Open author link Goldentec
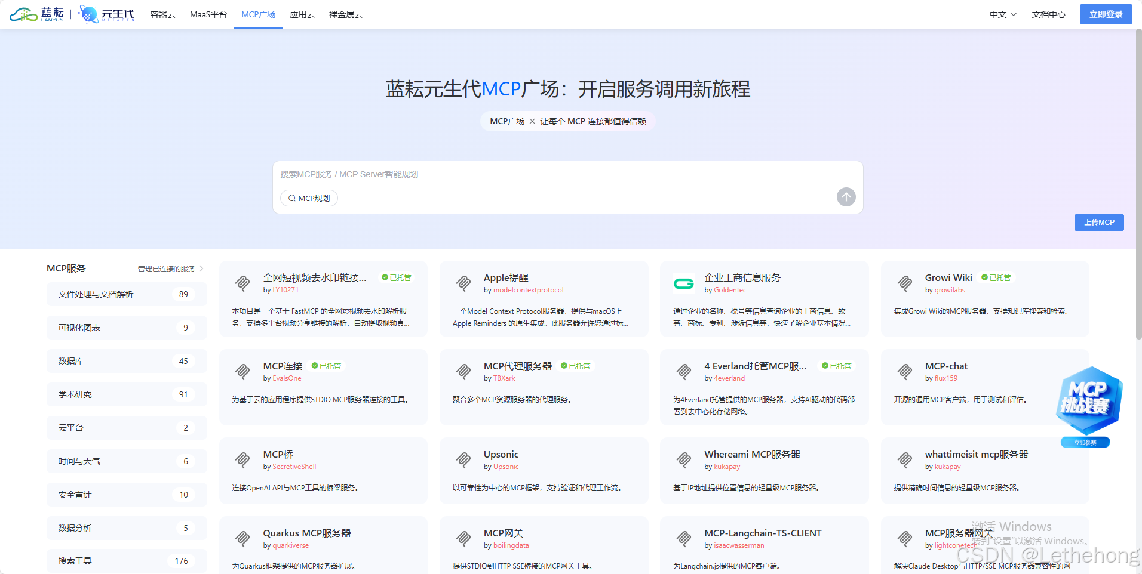The height and width of the screenshot is (574, 1142). [730, 290]
